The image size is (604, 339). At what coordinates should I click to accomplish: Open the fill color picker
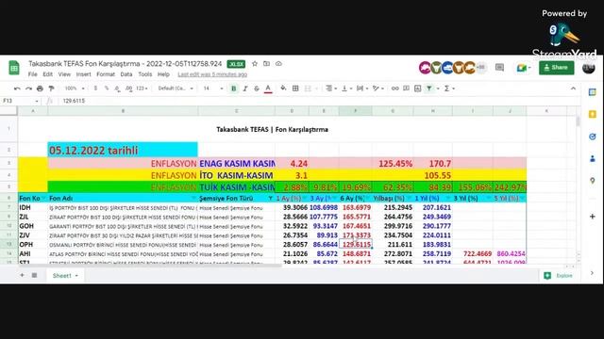(x=283, y=89)
